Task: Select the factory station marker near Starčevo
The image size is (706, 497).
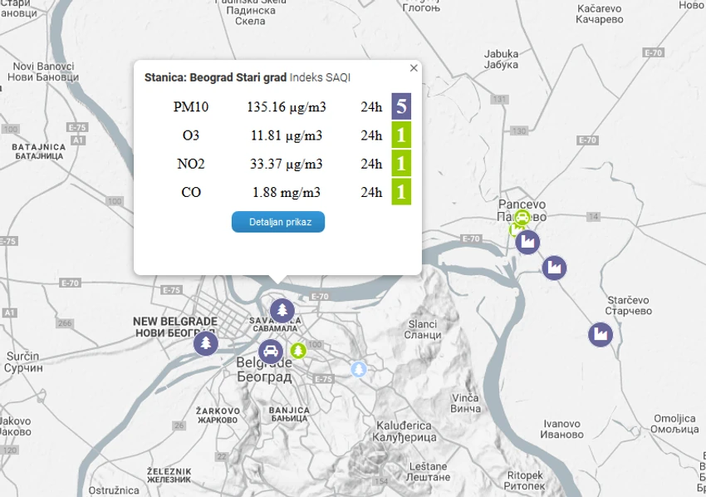Action: pyautogui.click(x=601, y=334)
